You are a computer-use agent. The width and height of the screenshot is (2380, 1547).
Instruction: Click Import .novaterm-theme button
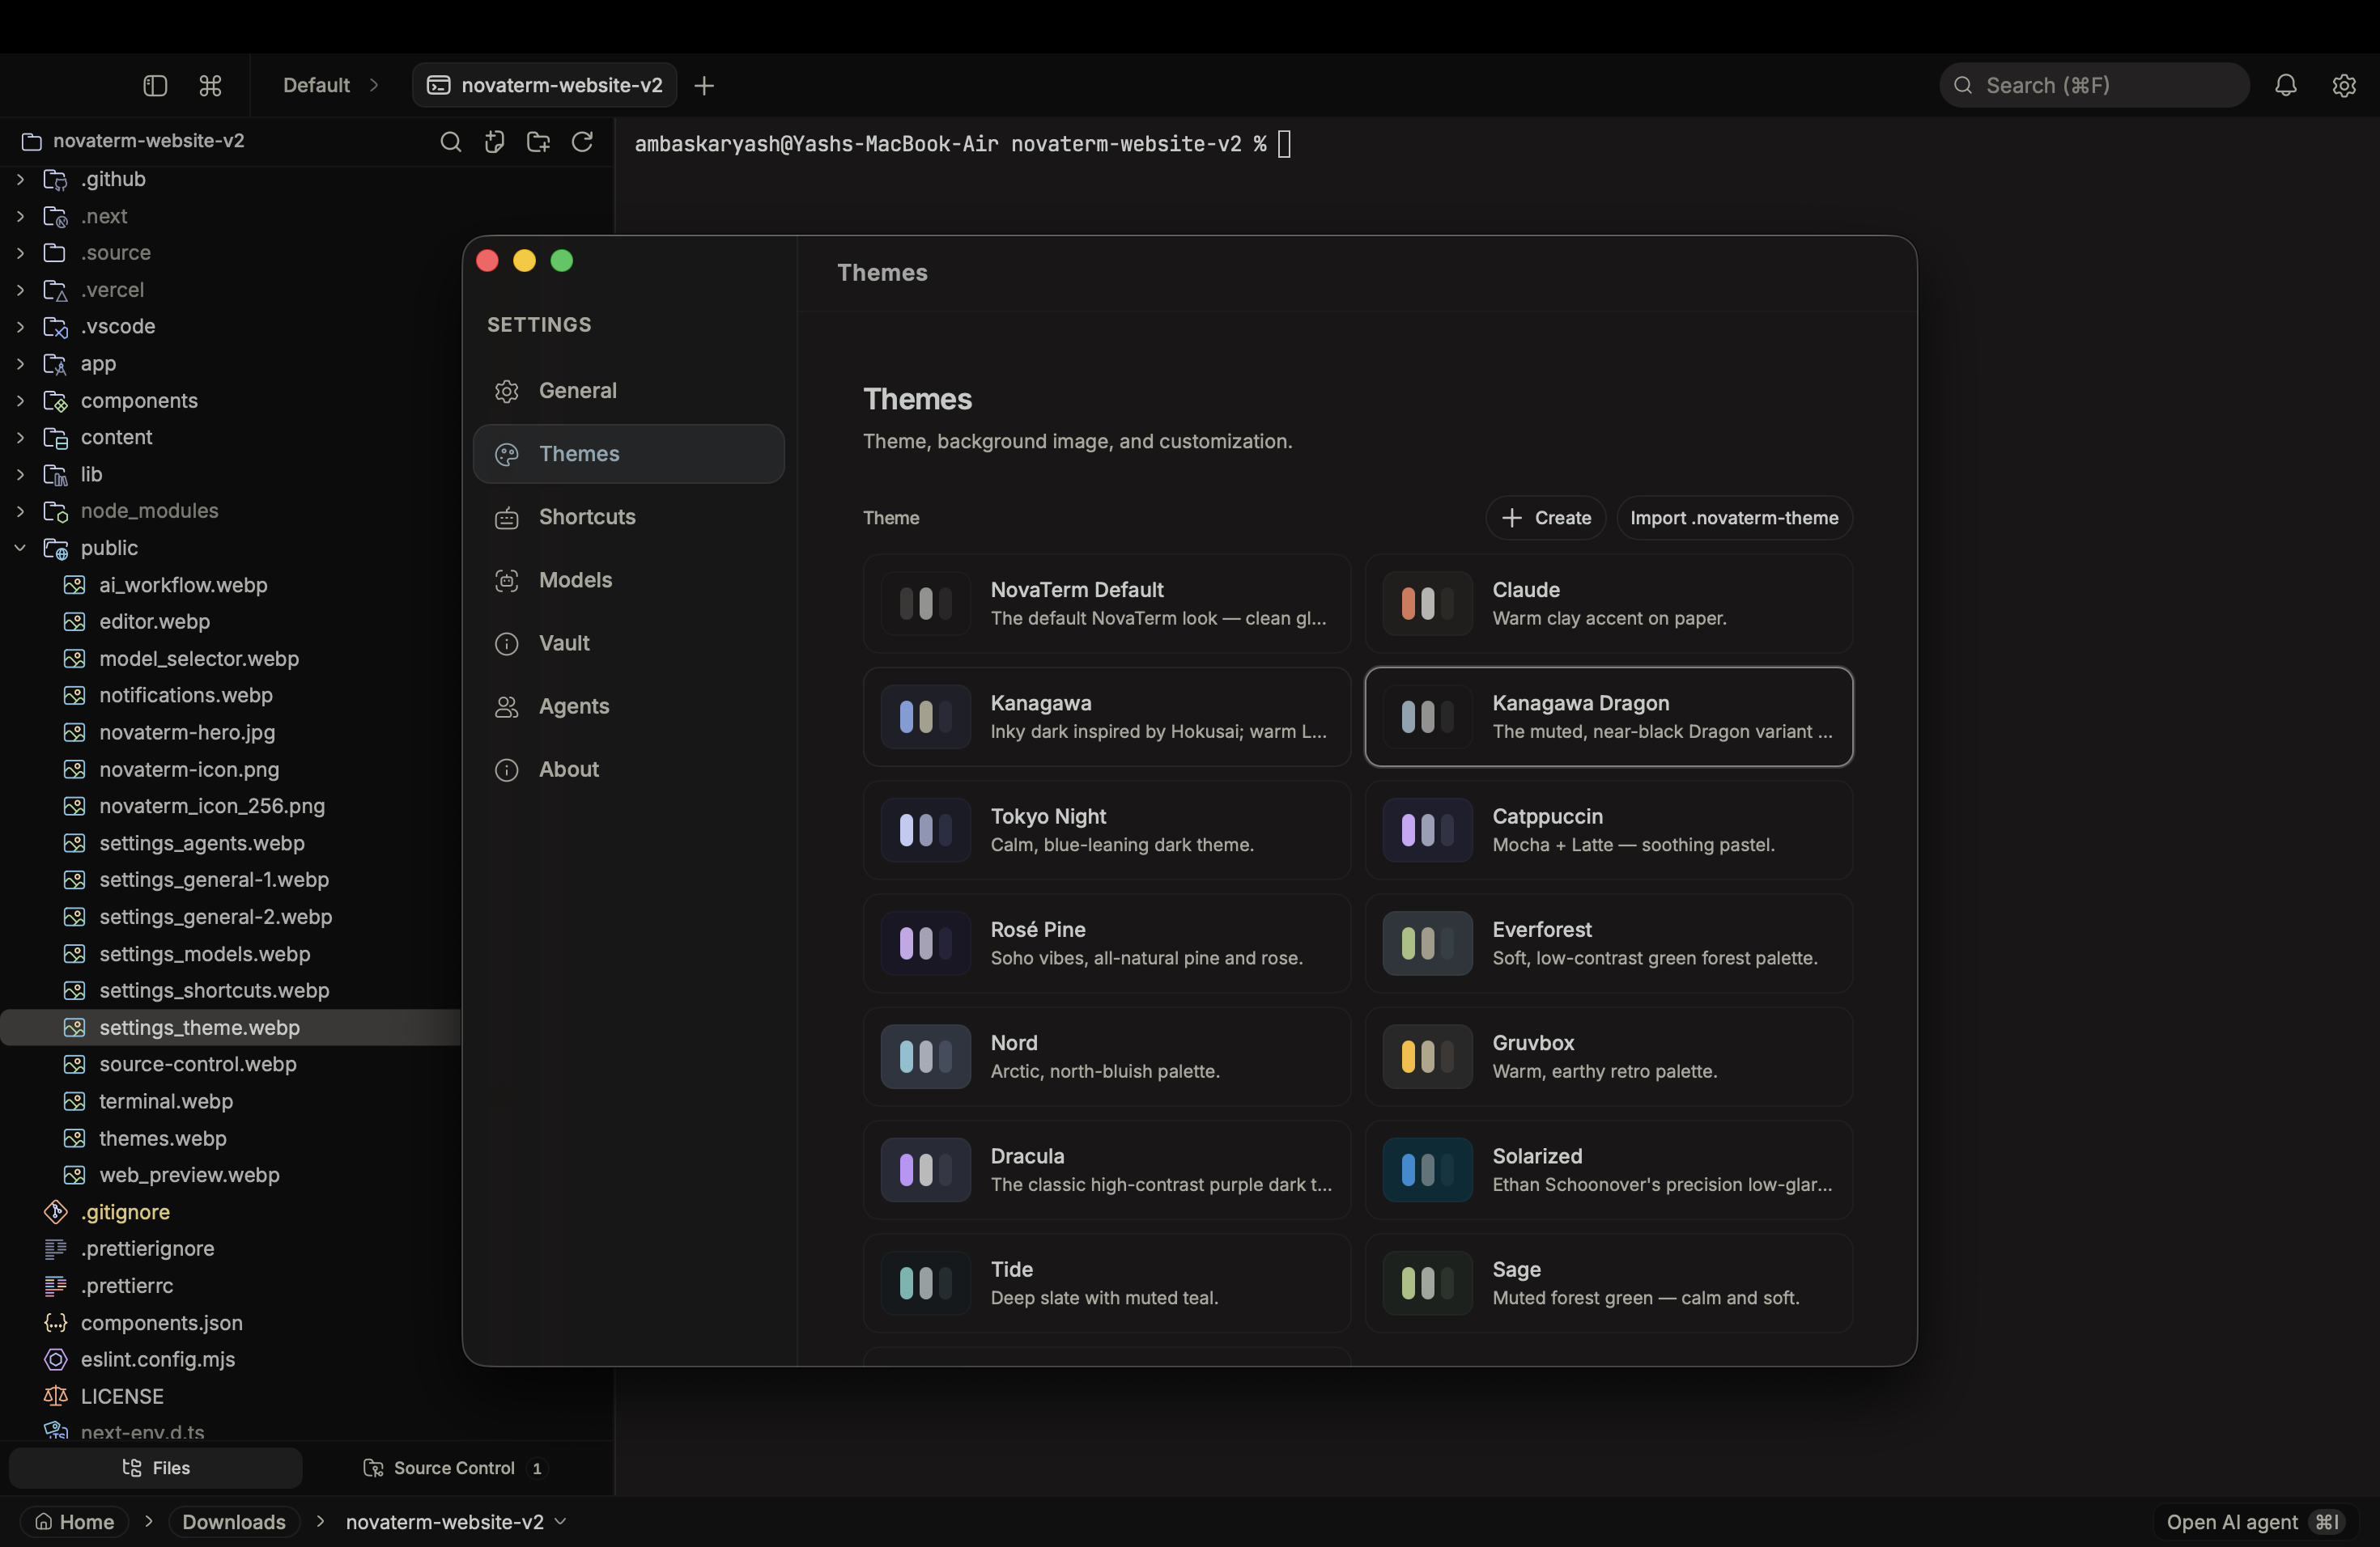1734,518
